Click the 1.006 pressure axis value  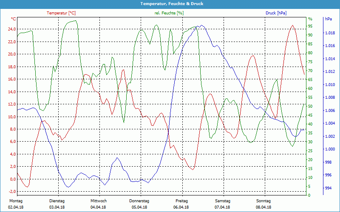click(330, 111)
